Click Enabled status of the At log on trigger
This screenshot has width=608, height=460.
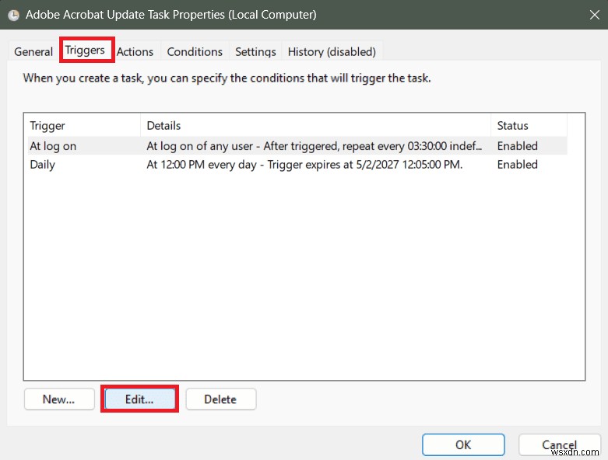(517, 146)
